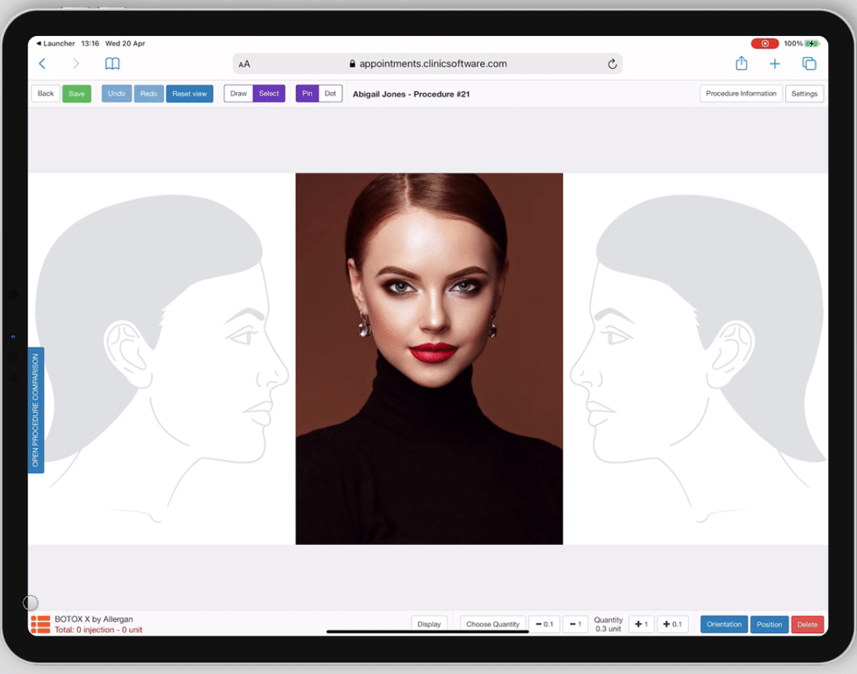Switch to Draw mode
857x674 pixels.
click(238, 94)
